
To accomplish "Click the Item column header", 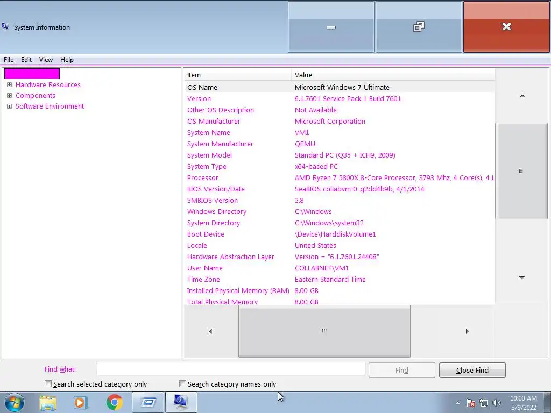I will coord(237,75).
